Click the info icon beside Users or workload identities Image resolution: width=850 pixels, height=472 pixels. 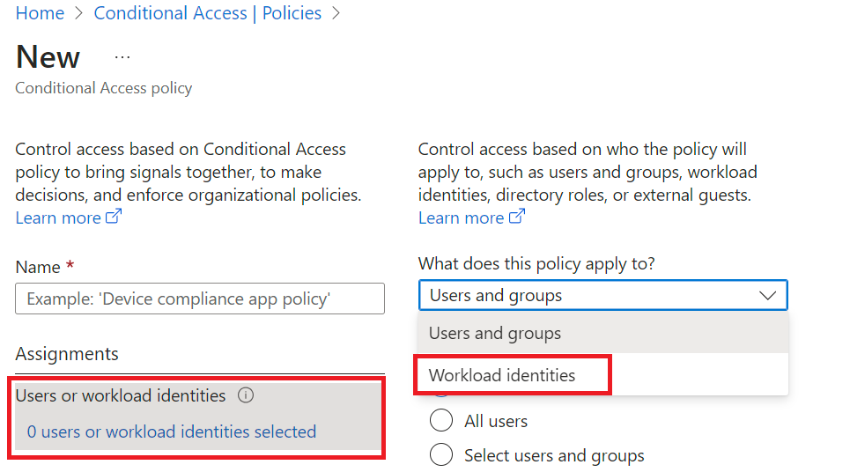[x=246, y=396]
